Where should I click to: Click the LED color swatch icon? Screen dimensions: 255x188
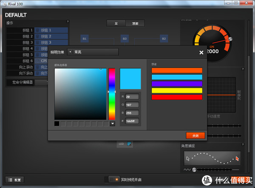coord(129,144)
